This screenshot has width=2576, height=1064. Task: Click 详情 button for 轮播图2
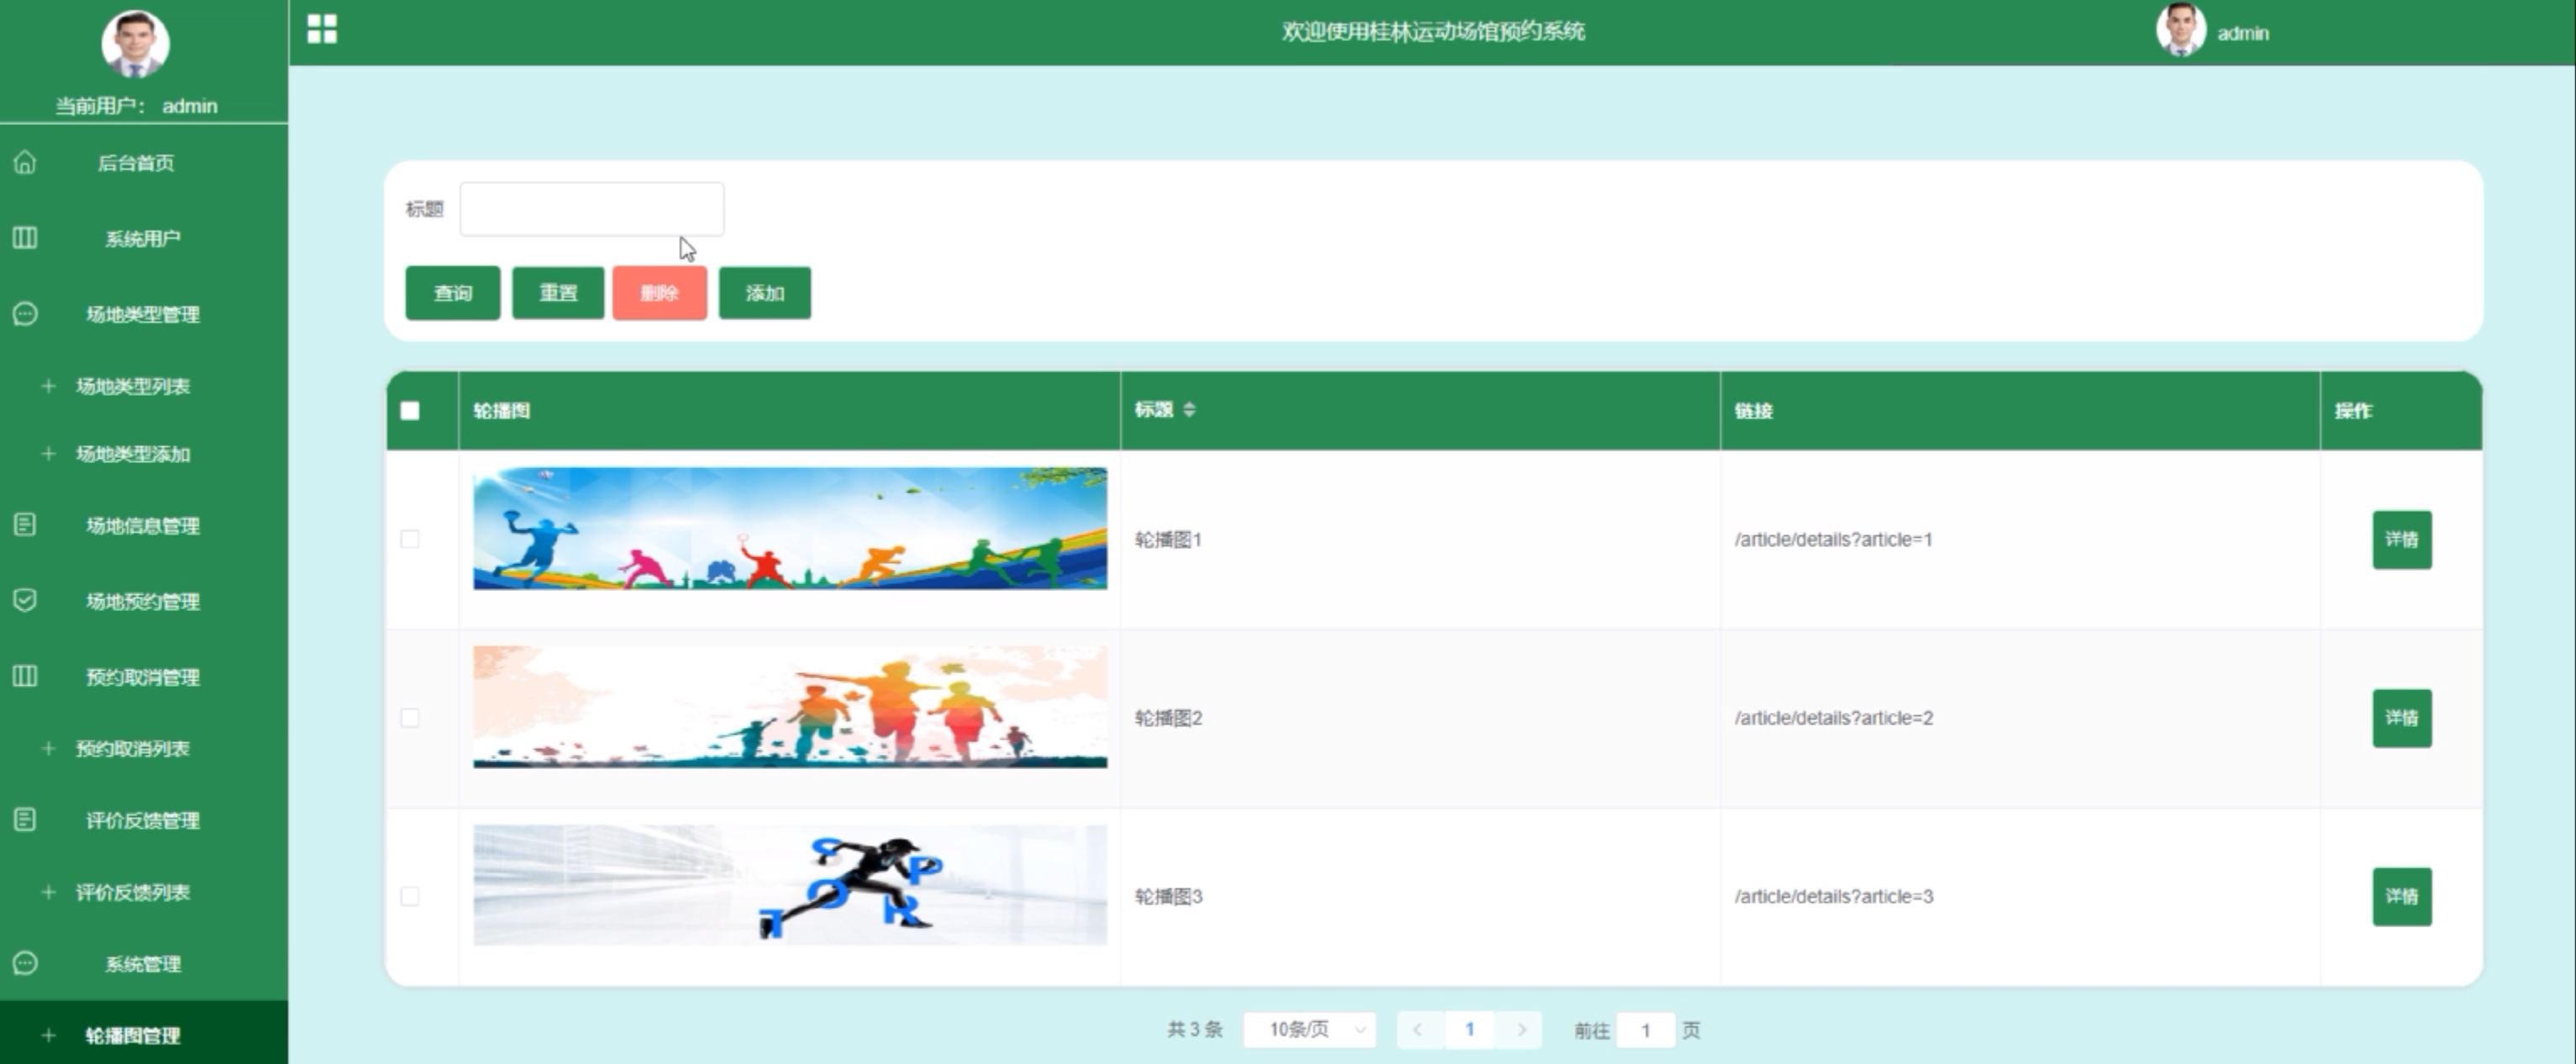pyautogui.click(x=2401, y=718)
